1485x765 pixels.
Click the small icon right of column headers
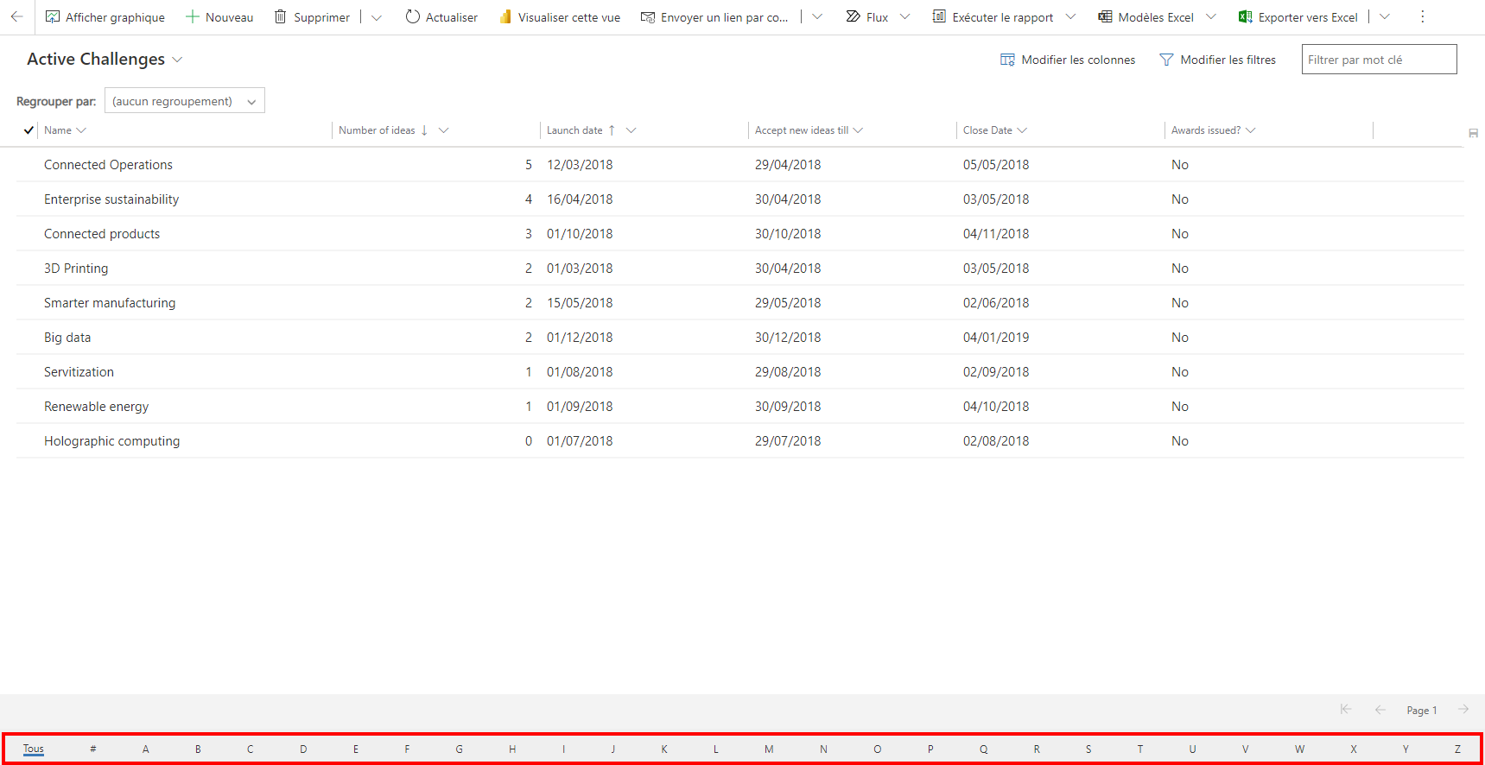click(x=1474, y=133)
